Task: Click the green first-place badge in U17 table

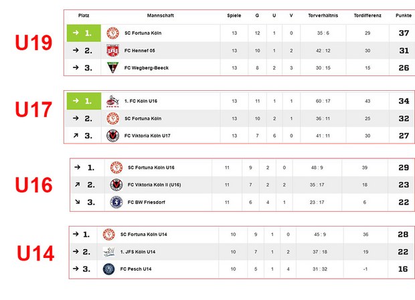Action: click(84, 102)
